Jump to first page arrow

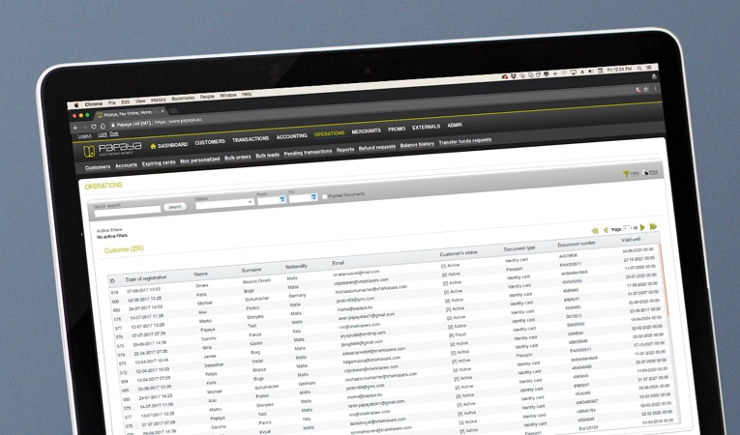pos(595,229)
